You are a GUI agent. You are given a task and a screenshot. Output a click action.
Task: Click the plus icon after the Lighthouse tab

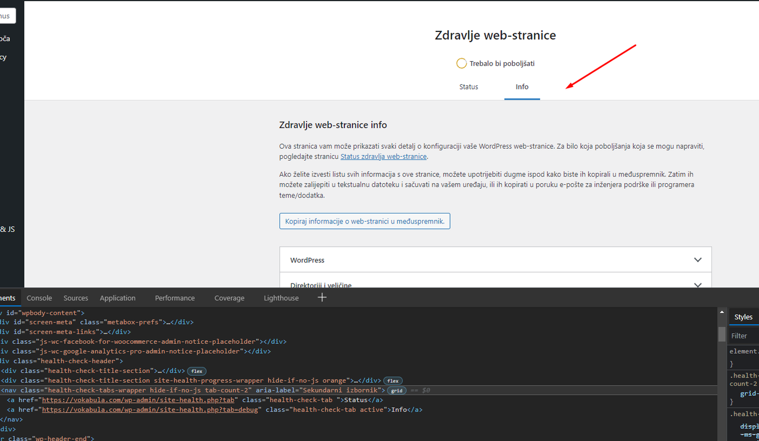[322, 298]
